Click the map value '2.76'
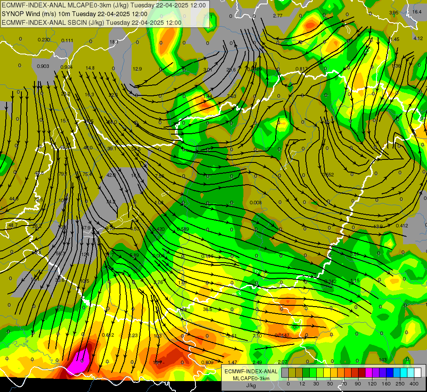Viewport: 427px width, 392px height. [x=158, y=282]
